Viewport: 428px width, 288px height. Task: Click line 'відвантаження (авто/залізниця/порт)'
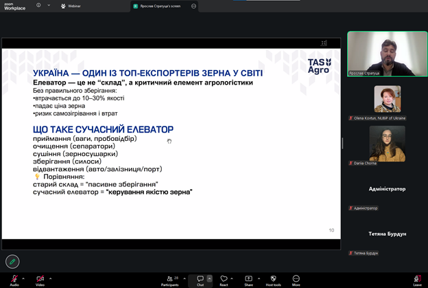tap(97, 169)
